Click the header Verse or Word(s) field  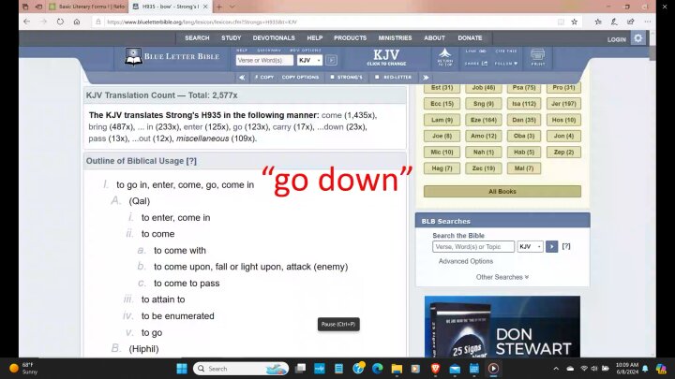(x=264, y=60)
